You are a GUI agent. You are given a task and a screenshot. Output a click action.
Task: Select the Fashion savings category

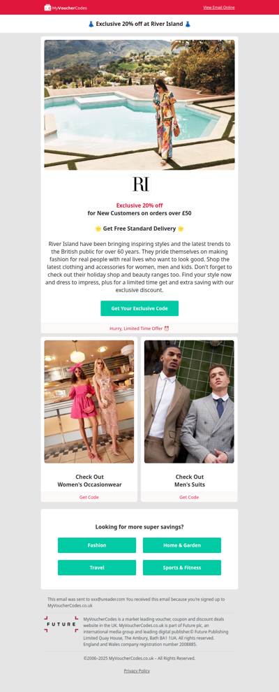[x=97, y=545]
